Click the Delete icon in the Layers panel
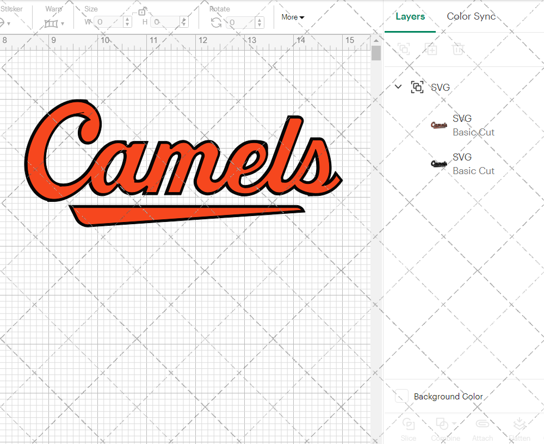The height and width of the screenshot is (444, 544). tap(459, 49)
